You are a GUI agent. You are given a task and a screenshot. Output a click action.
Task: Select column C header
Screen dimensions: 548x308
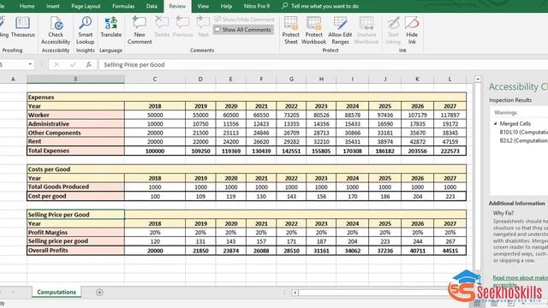click(x=155, y=80)
